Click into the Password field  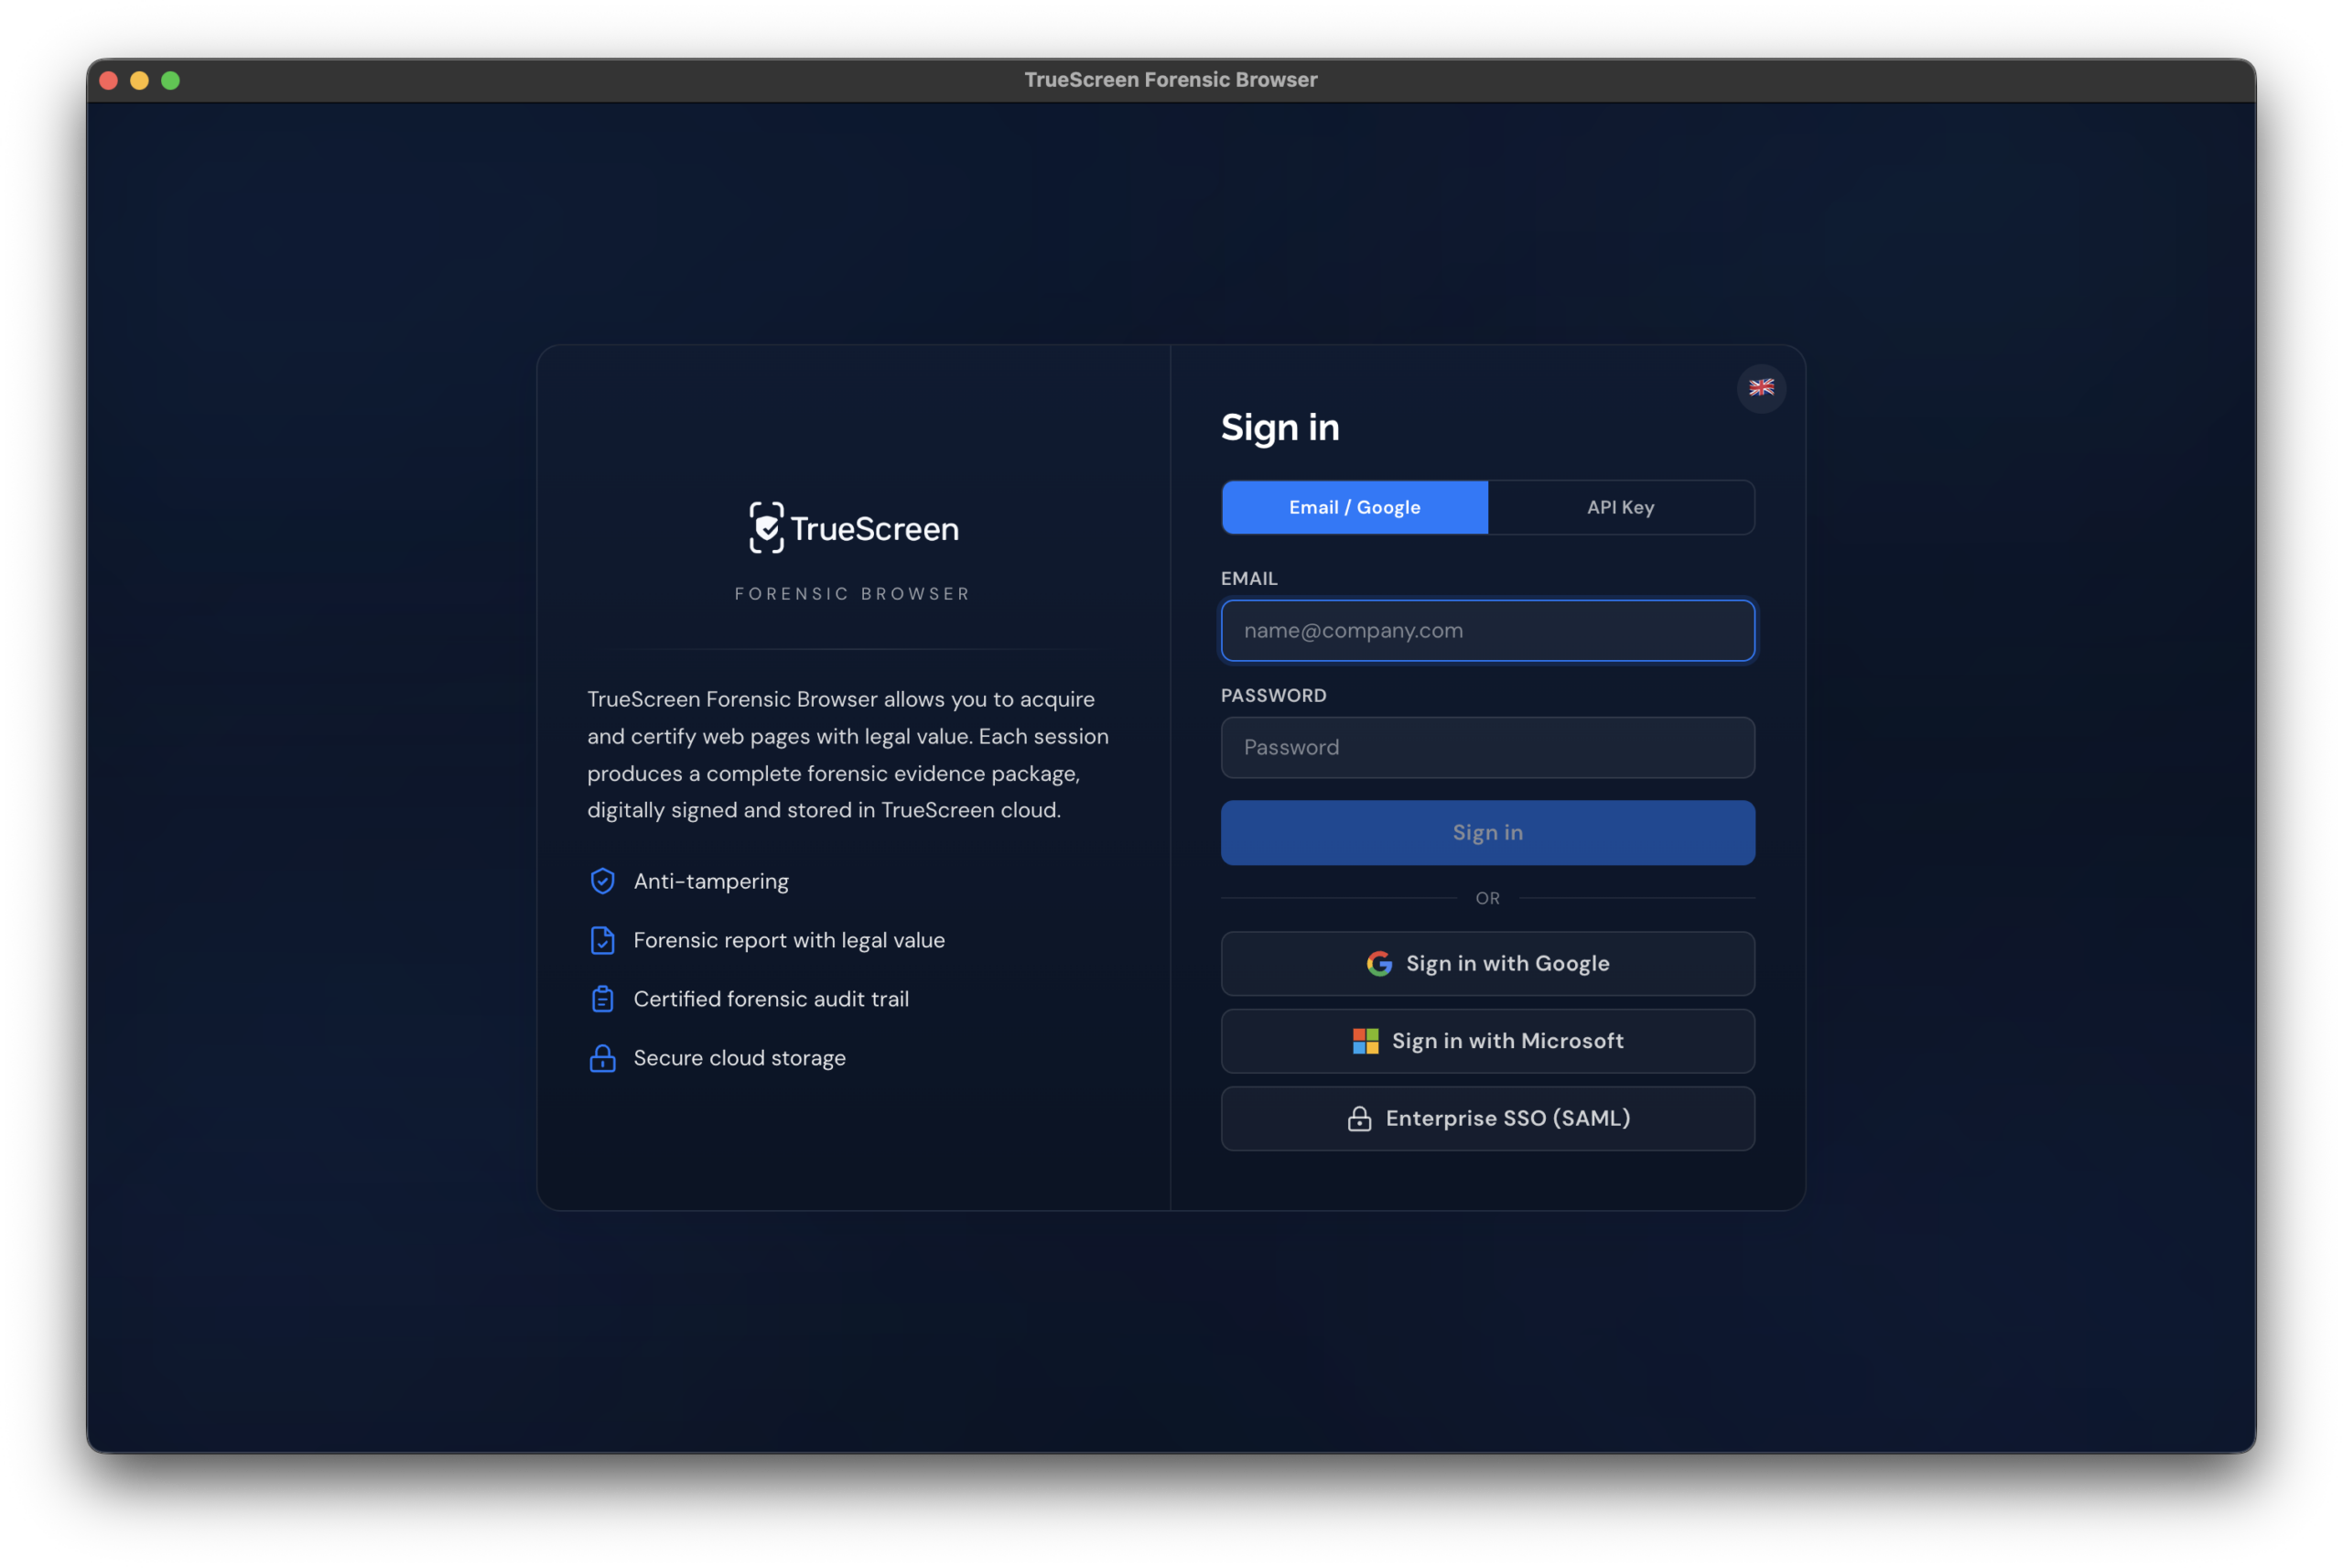coord(1486,748)
